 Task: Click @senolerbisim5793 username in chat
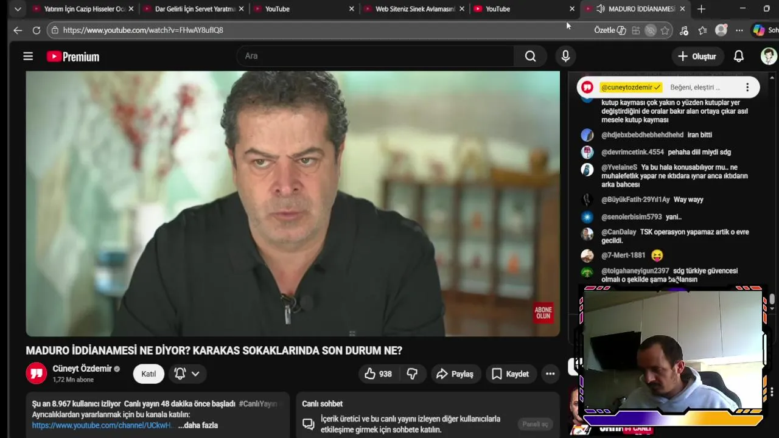tap(632, 217)
